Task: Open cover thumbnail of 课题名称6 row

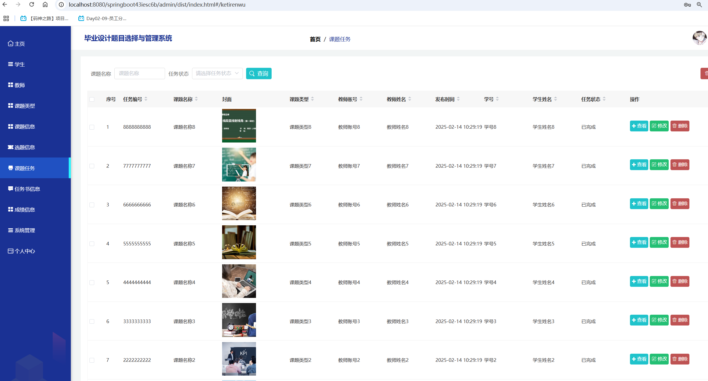Action: coord(239,203)
